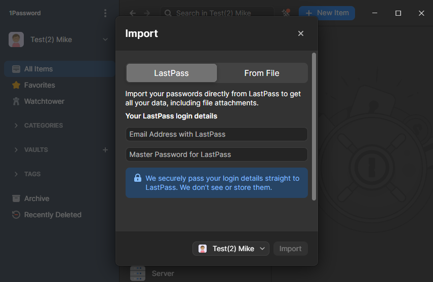Close the Import dialog
This screenshot has height=282, width=433.
(x=301, y=33)
